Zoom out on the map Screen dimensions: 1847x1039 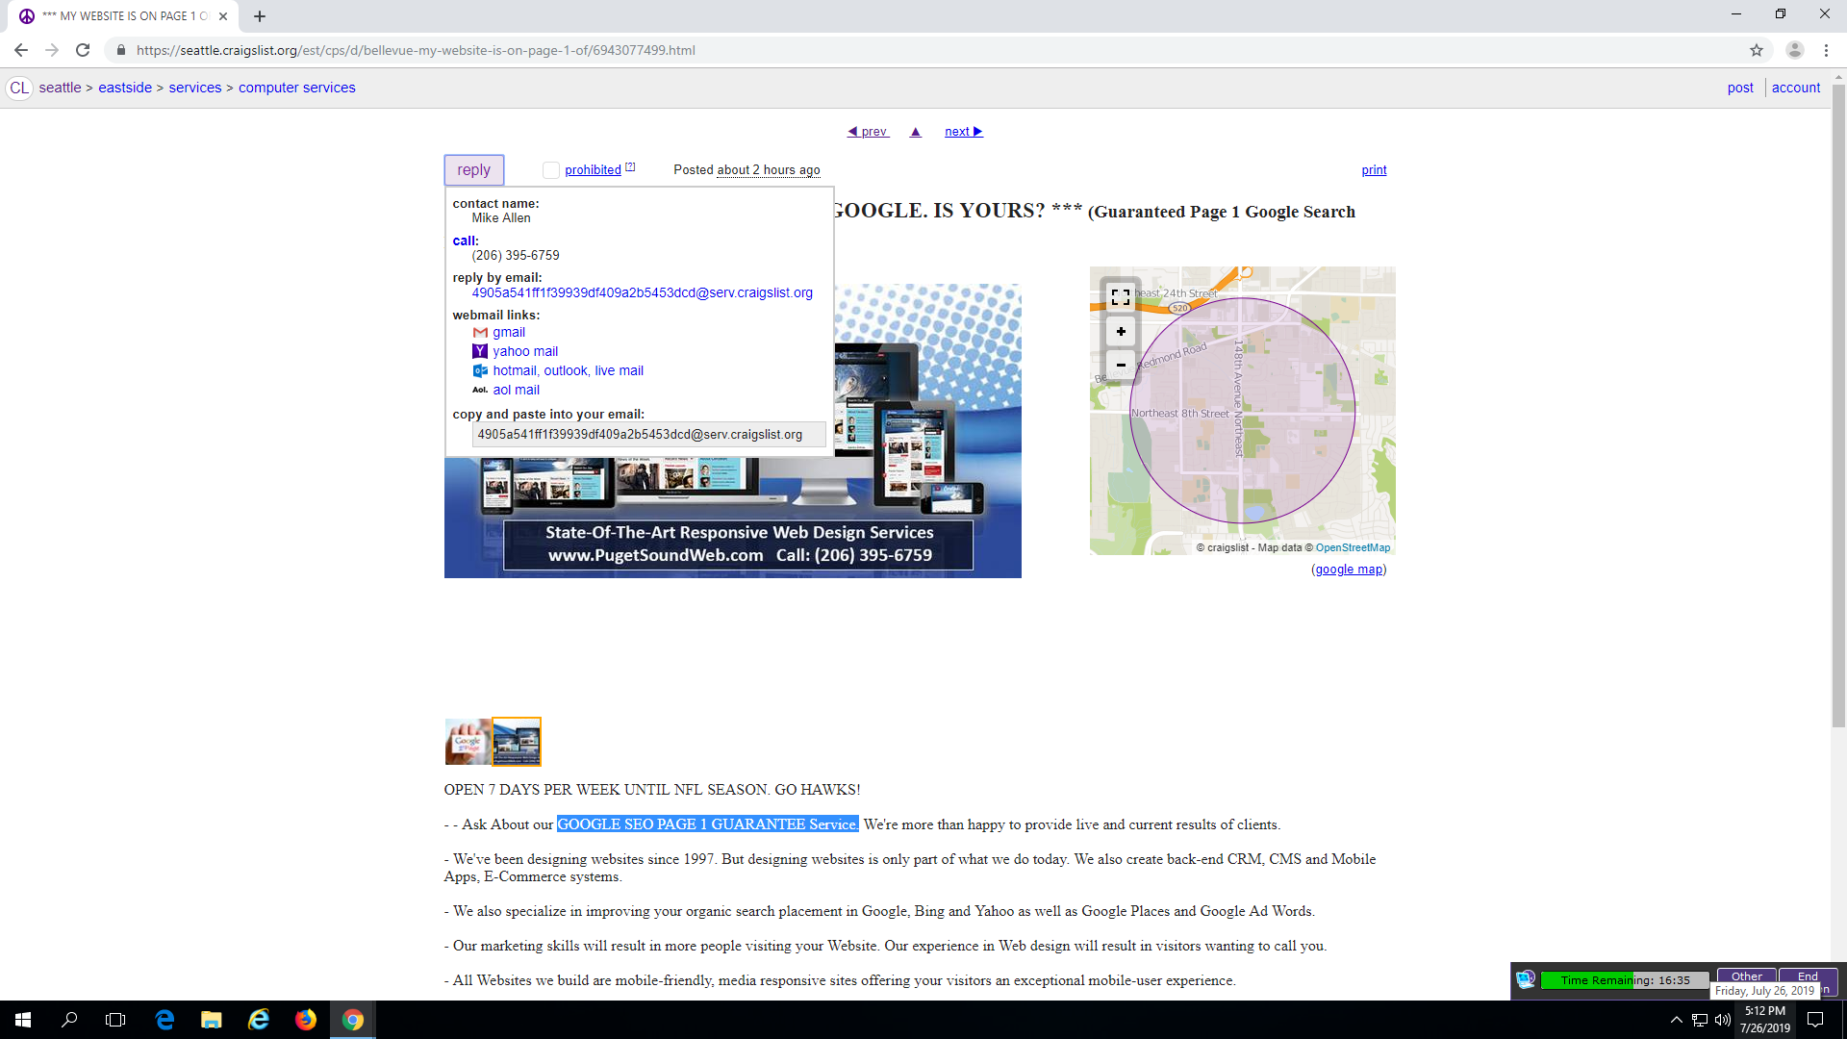[1121, 366]
